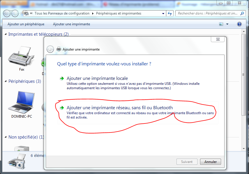Click Ajouter un périphérique in toolbar
Viewport: 249px width, 174px height.
(26, 24)
